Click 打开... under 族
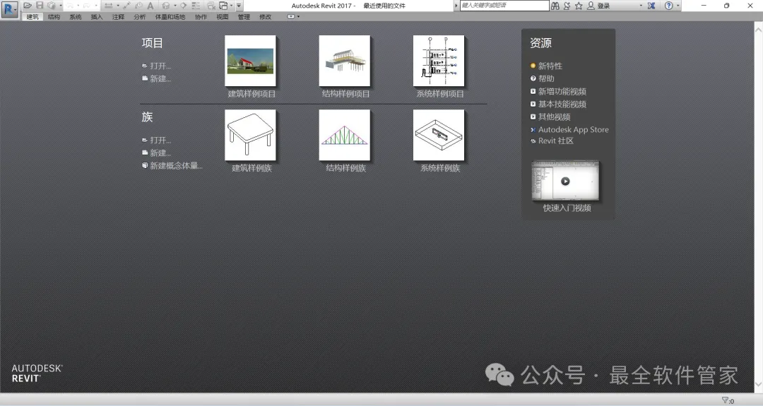Viewport: 763px width, 406px height. coord(160,140)
